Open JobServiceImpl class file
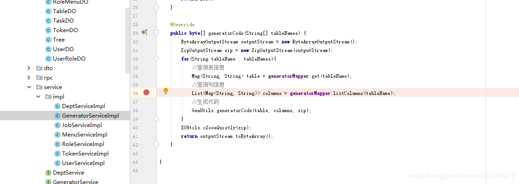This screenshot has height=184, width=519. [82, 125]
